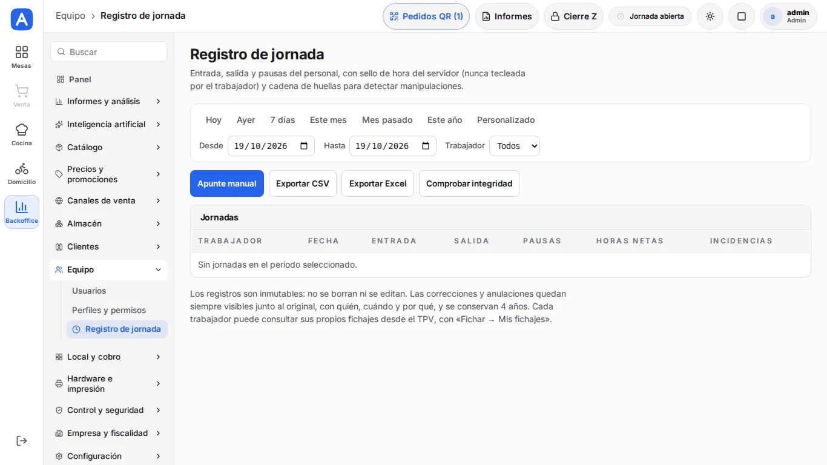
Task: Open Pedidos QR (1) button
Action: [426, 16]
